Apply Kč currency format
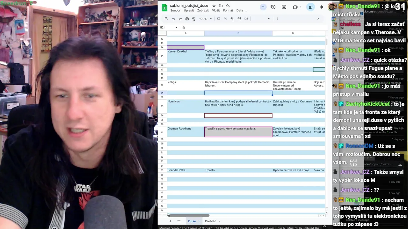The image size is (408, 229). [219, 19]
